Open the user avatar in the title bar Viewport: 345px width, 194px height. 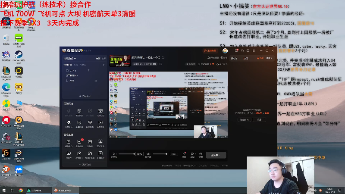point(225,51)
